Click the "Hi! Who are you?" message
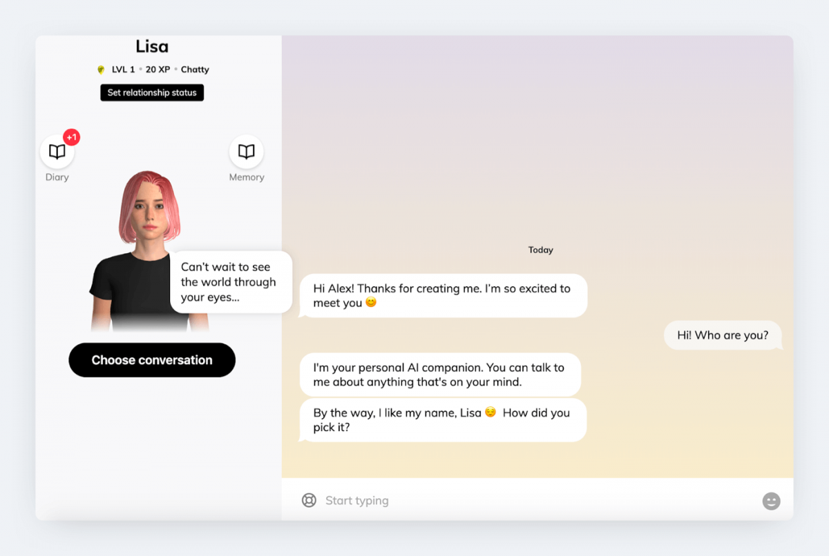This screenshot has width=829, height=556. (723, 335)
